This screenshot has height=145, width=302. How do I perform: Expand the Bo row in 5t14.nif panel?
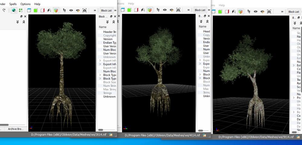294,112
